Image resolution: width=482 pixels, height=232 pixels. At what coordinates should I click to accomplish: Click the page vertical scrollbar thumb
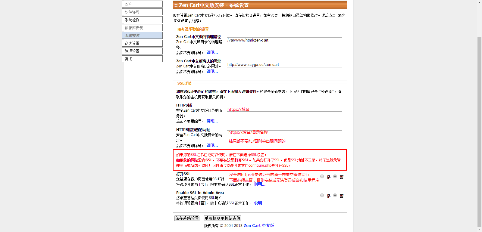tap(479, 131)
